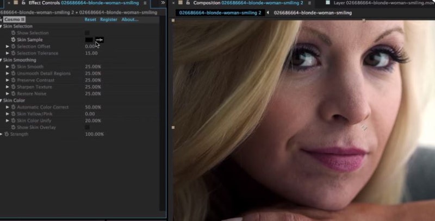Click the Skin Color Unify value 20.00%
The height and width of the screenshot is (221, 435).
pos(93,121)
